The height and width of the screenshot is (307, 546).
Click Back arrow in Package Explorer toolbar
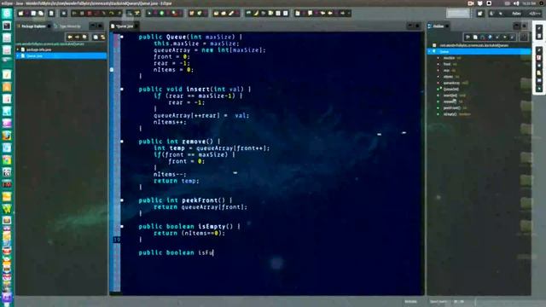click(70, 37)
